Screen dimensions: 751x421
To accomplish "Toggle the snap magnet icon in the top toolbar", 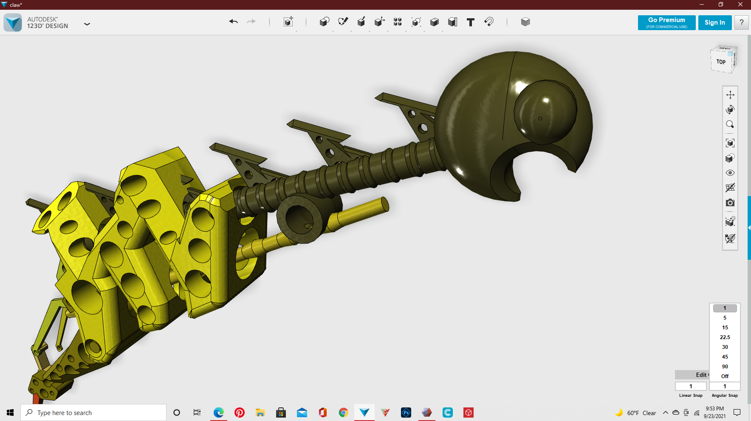I will tap(489, 22).
